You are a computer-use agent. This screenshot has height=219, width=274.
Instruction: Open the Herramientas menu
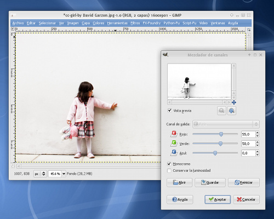tap(117, 23)
